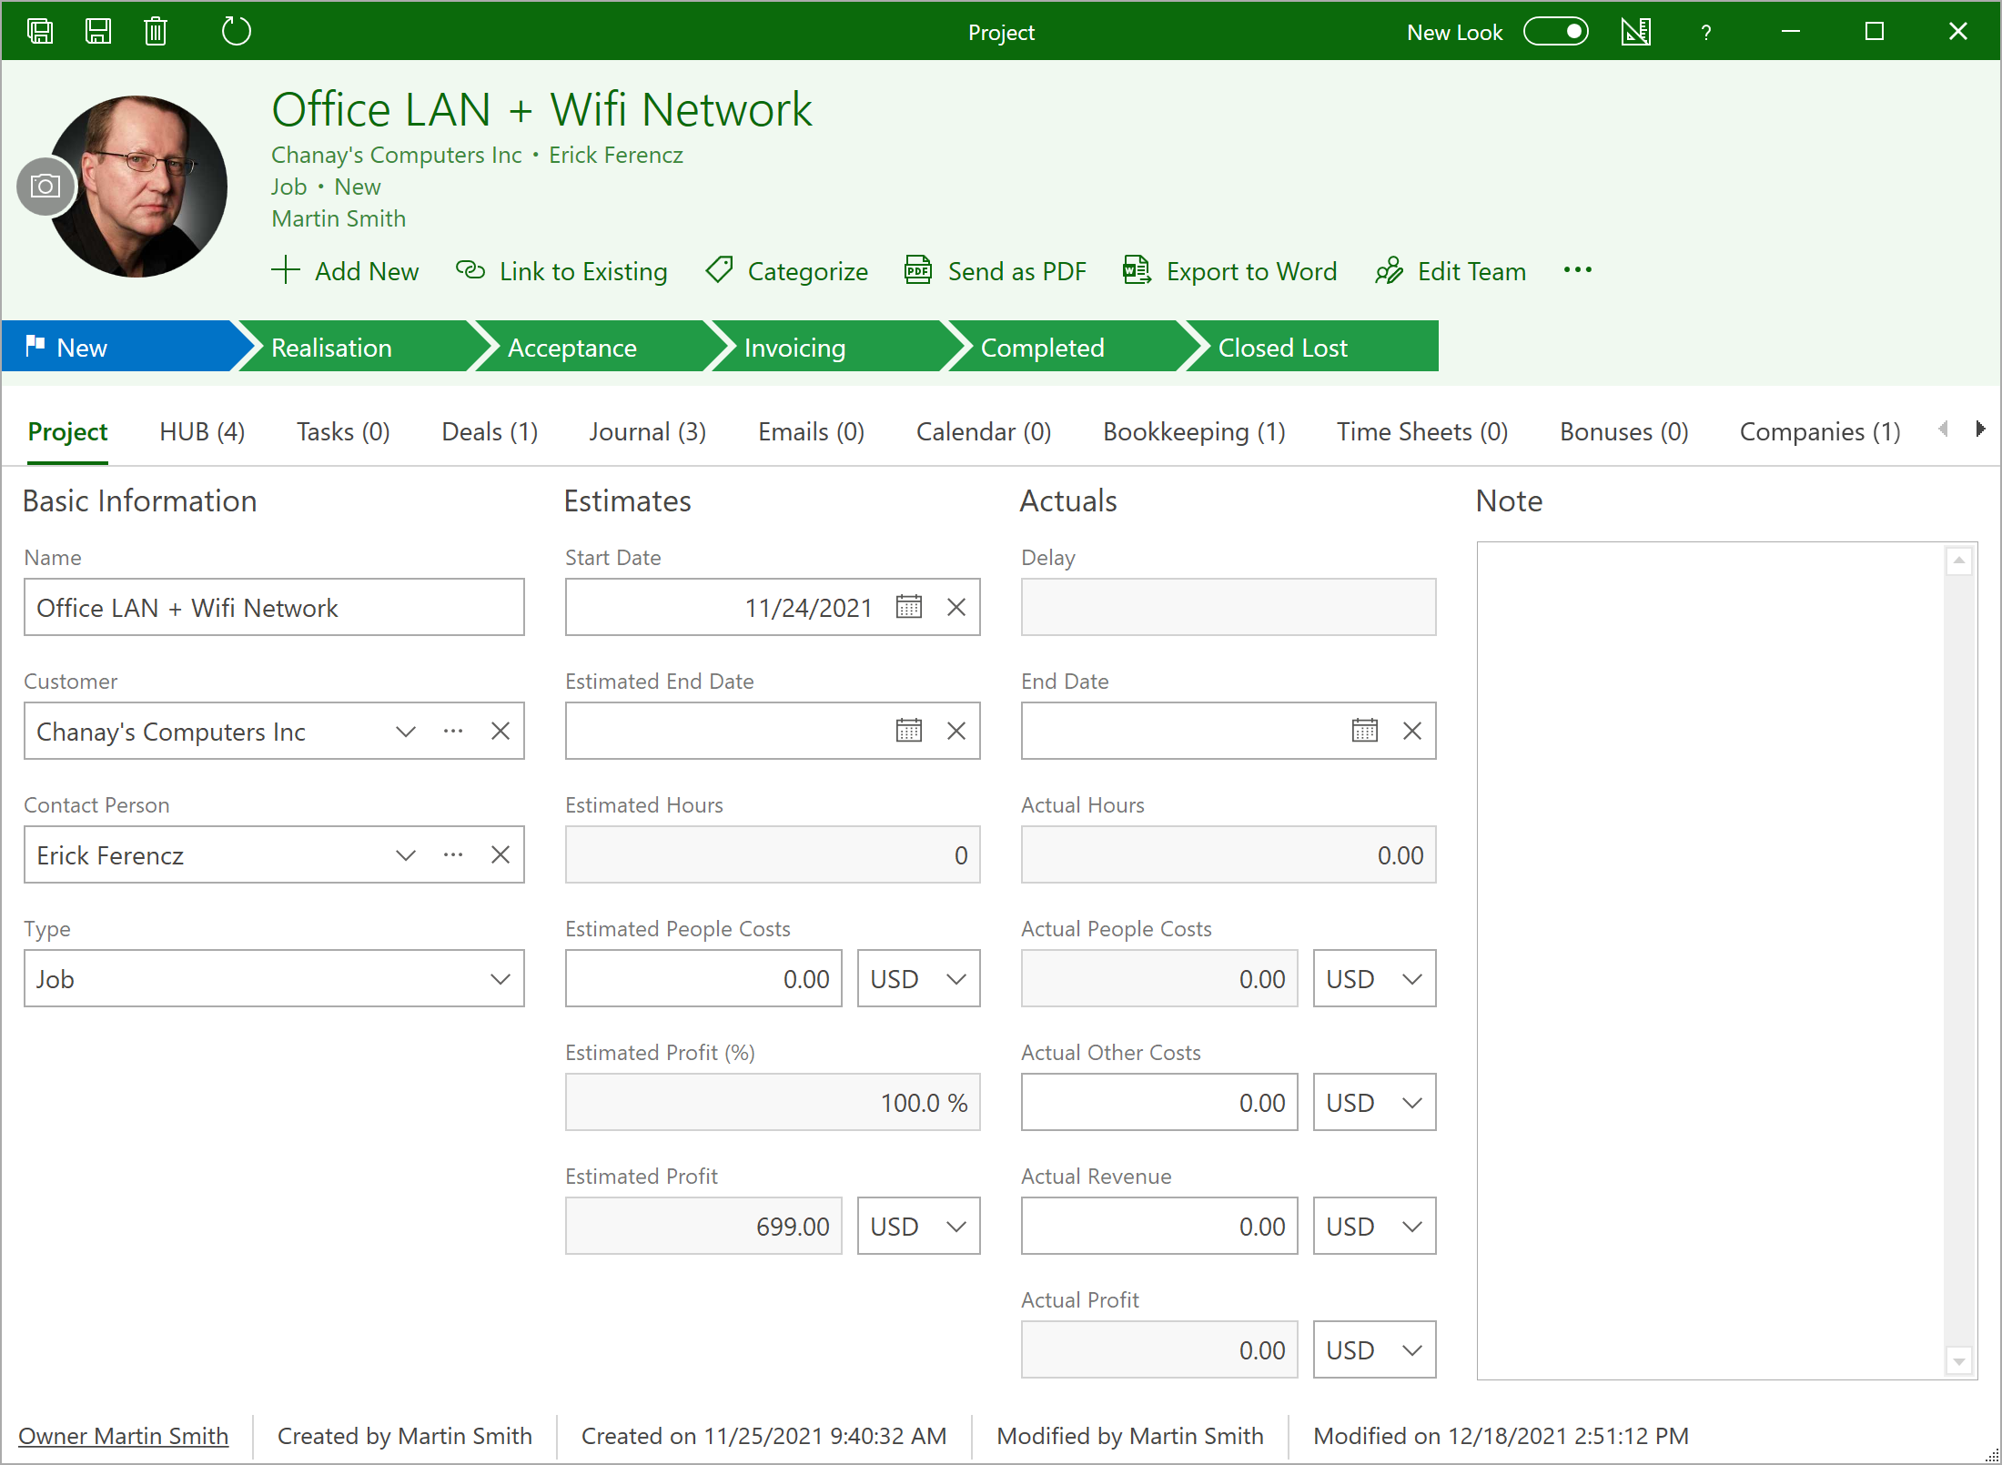The height and width of the screenshot is (1465, 2002).
Task: Switch to the Journal (3) tab
Action: click(x=647, y=432)
